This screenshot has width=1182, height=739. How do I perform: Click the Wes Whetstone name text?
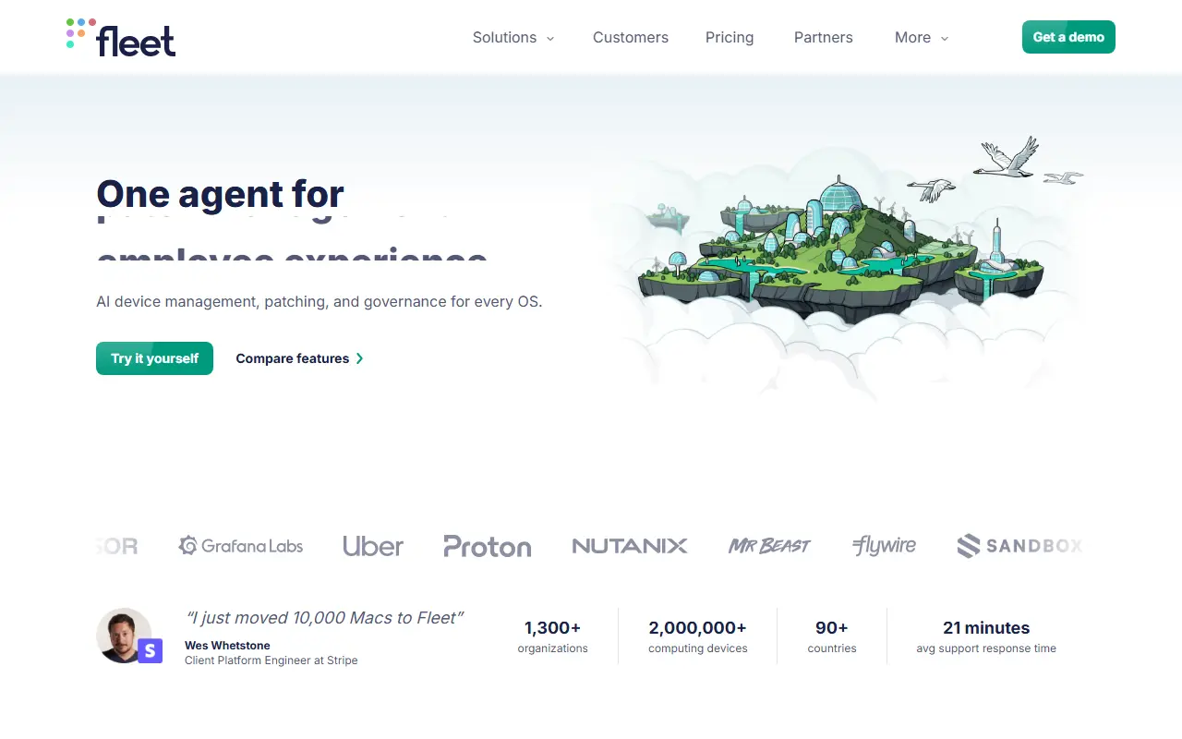[227, 646]
